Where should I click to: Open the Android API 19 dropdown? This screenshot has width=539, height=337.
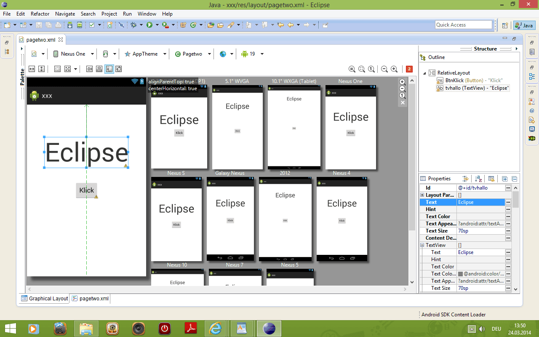click(x=252, y=54)
